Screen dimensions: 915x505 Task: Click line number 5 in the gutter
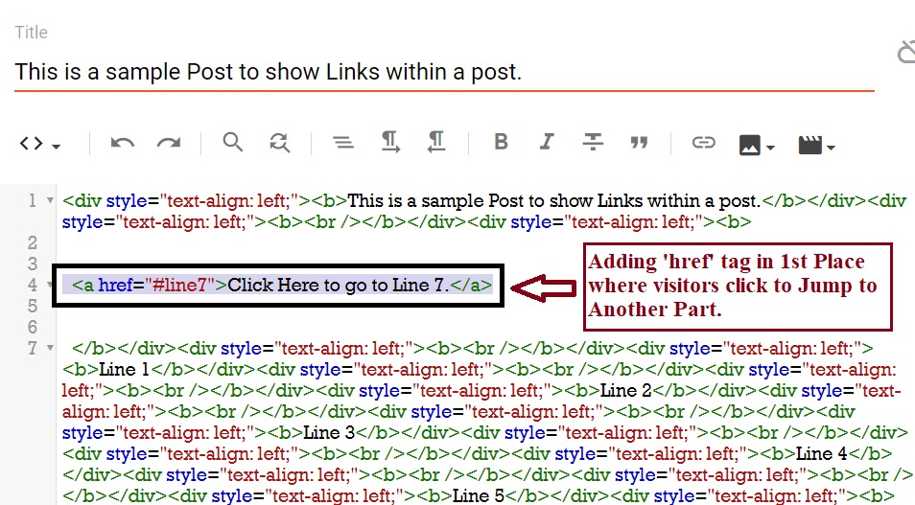tap(33, 306)
